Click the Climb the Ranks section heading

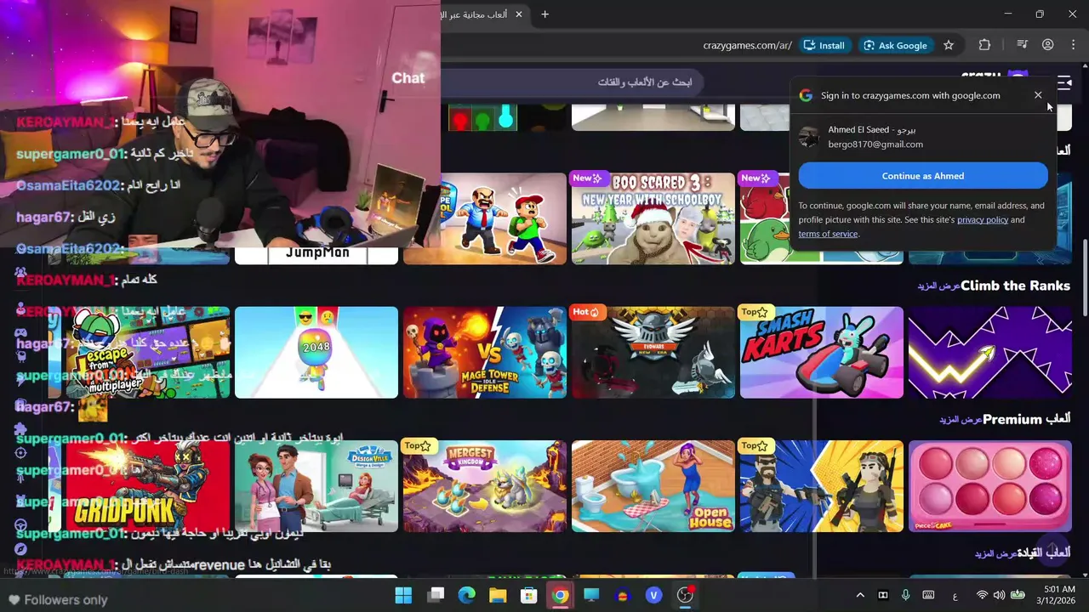[x=1016, y=286]
